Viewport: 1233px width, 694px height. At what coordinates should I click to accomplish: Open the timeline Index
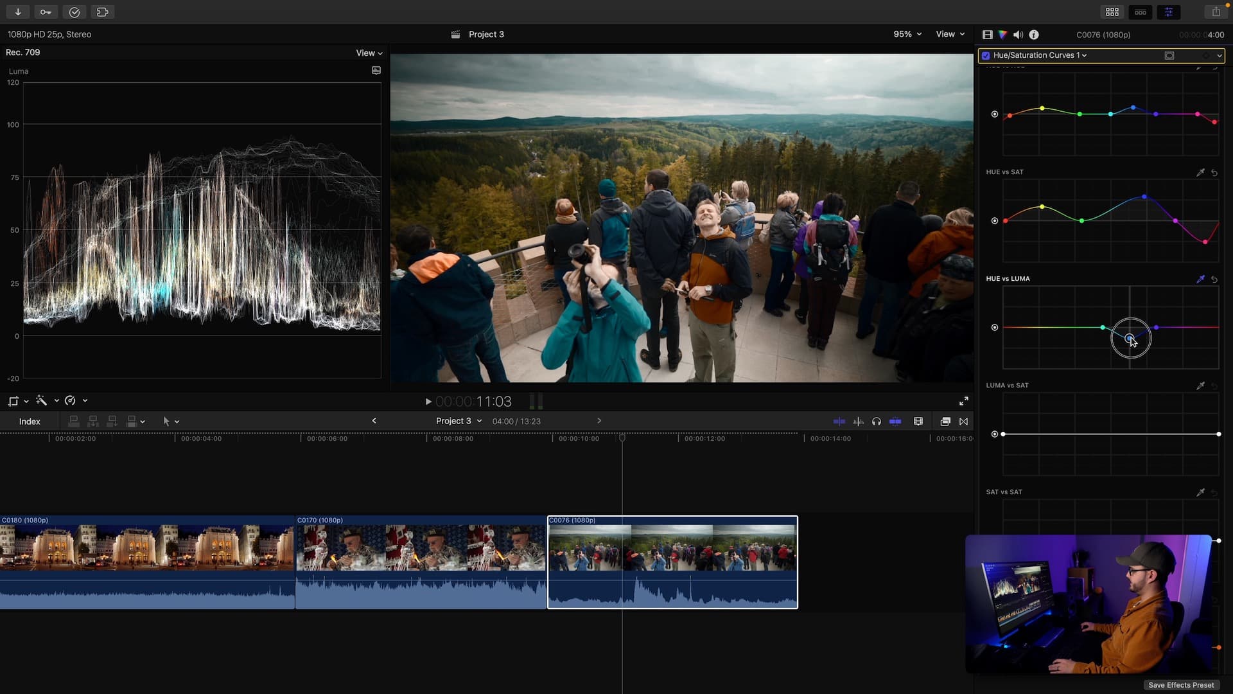[30, 422]
